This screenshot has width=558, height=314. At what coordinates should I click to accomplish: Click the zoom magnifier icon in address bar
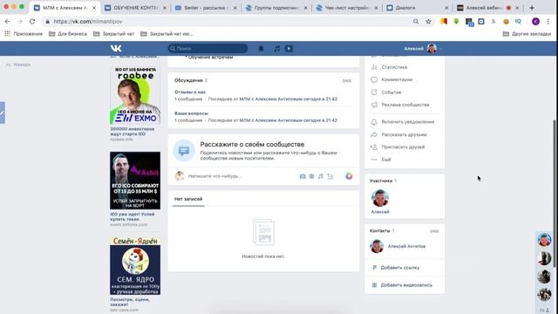coord(416,22)
